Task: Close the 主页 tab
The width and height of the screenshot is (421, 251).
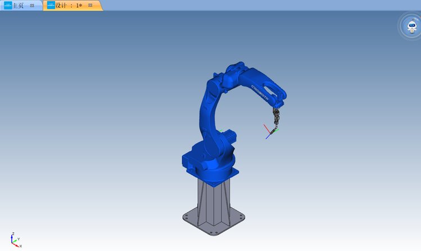Action: point(32,5)
